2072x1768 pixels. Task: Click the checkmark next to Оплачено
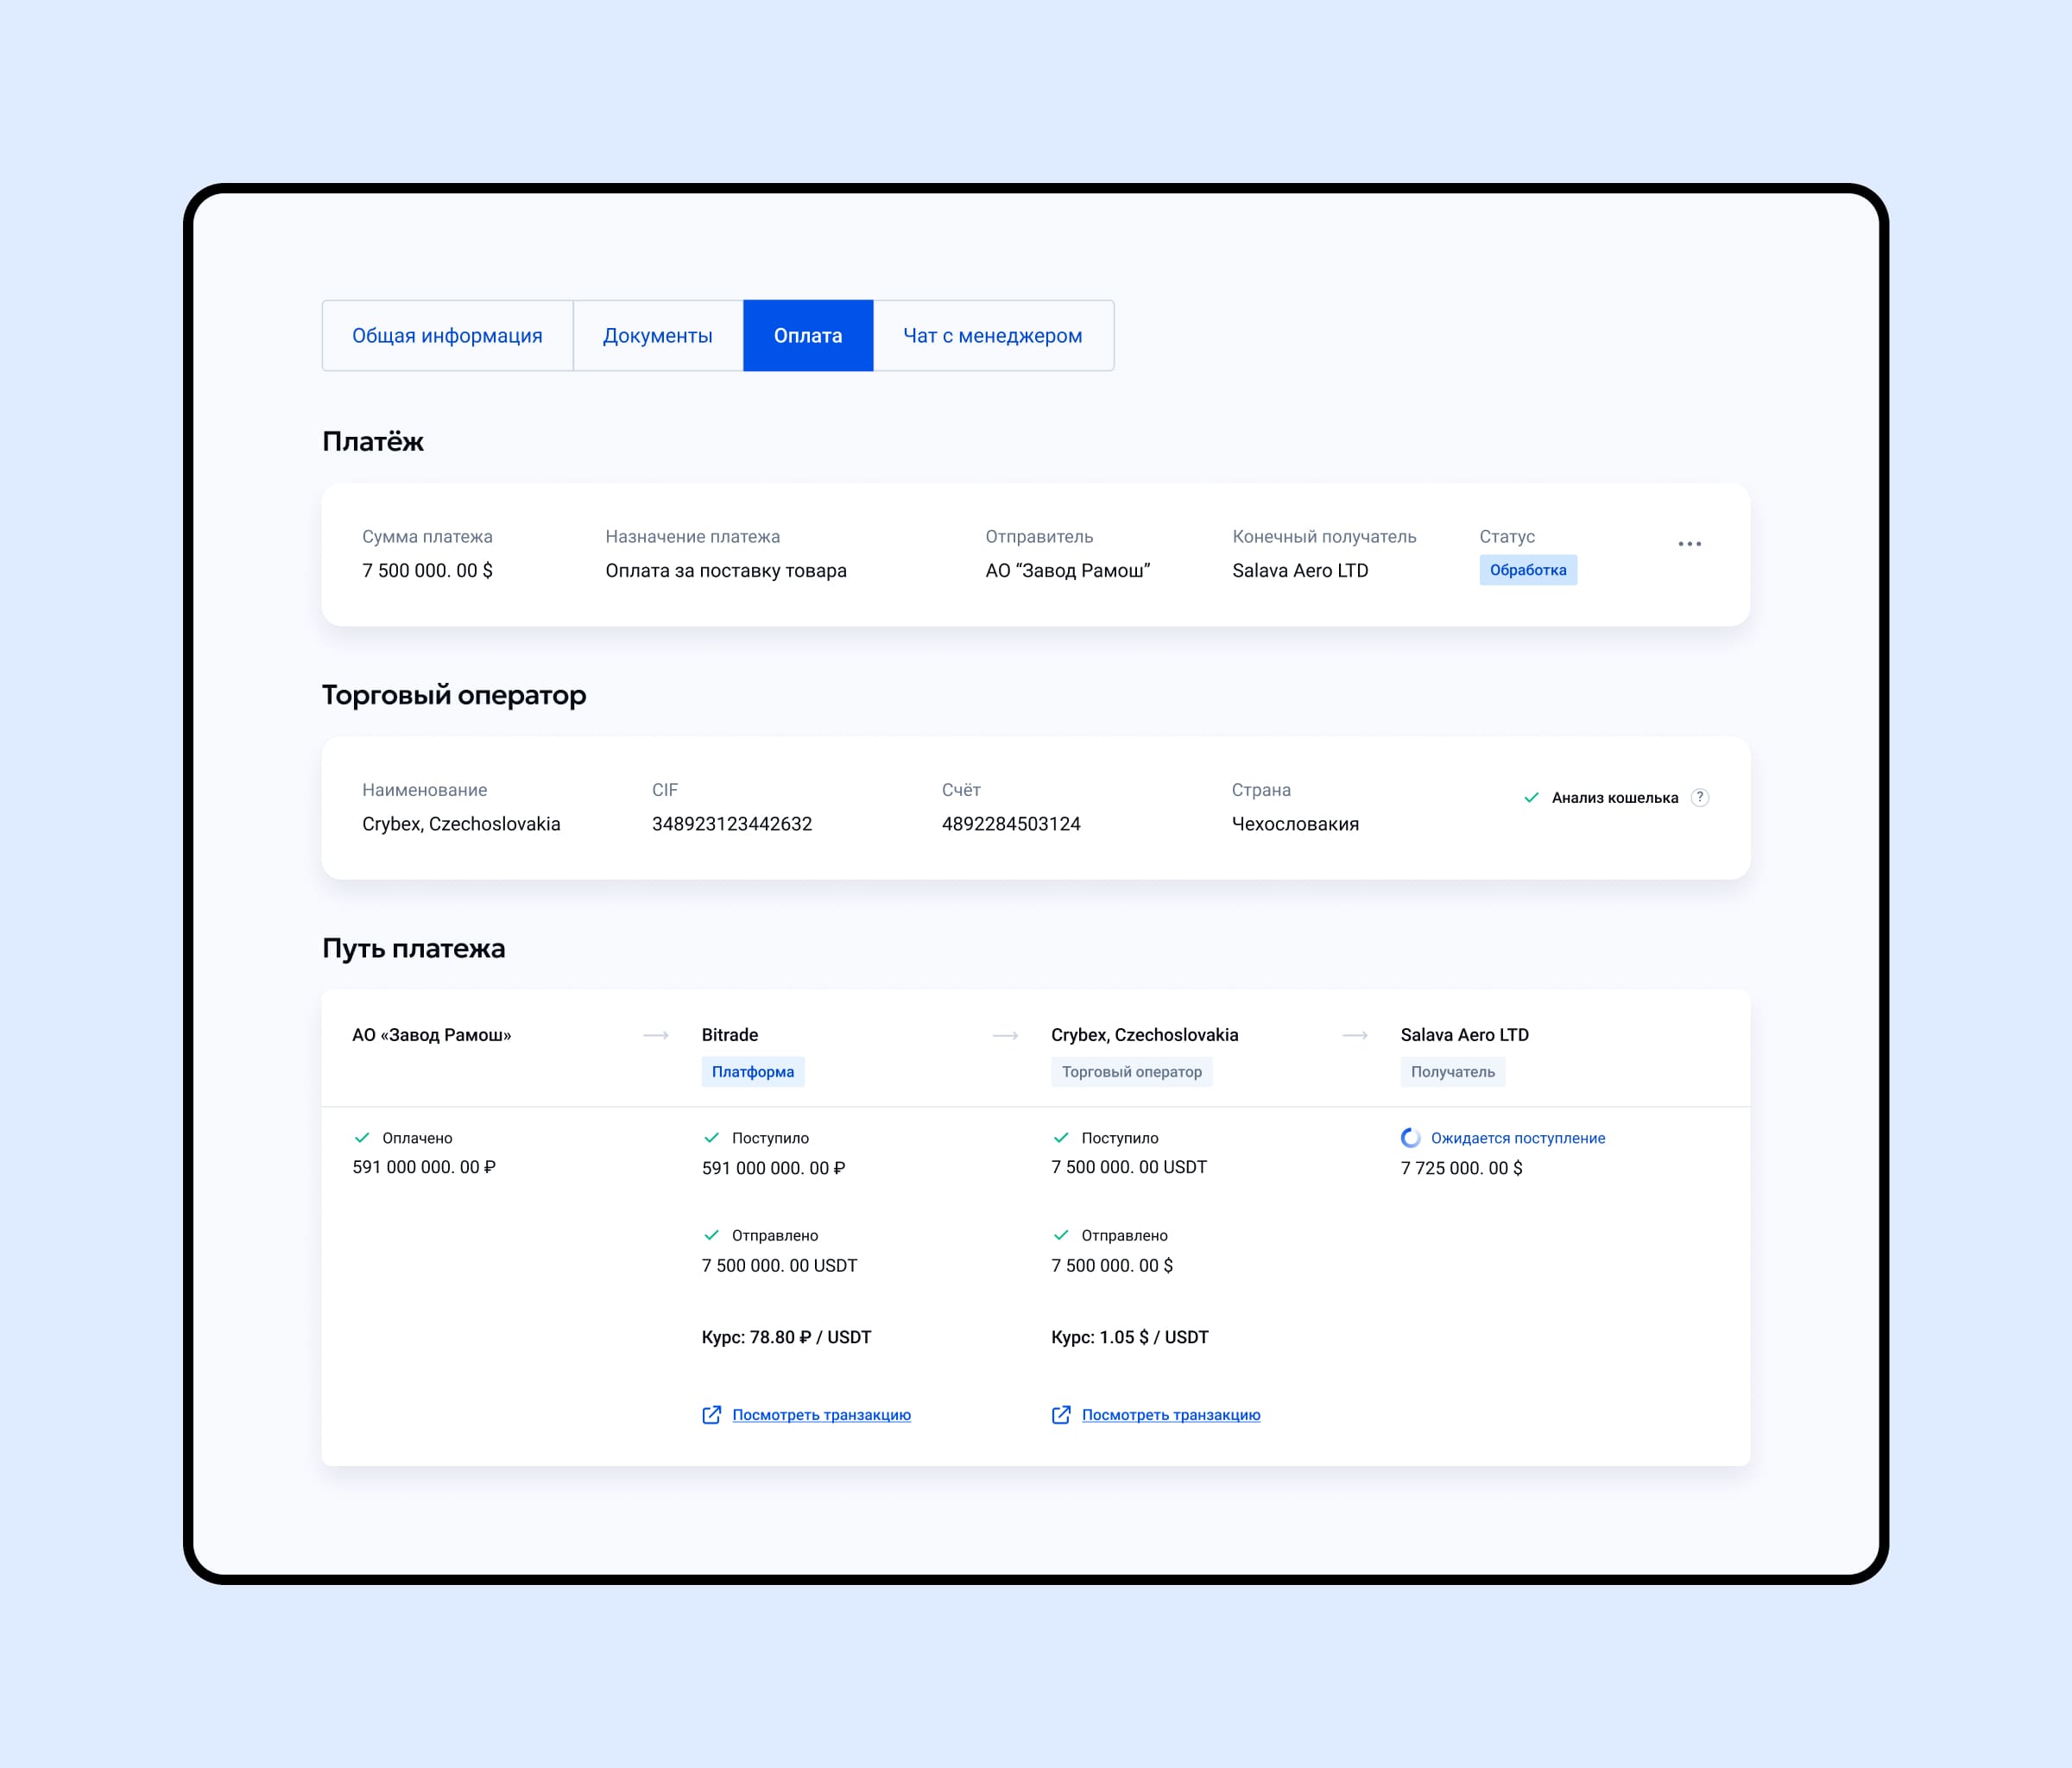pos(362,1138)
